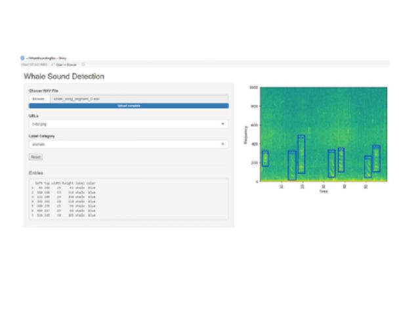Open the URLs dropdown
This screenshot has width=420, height=315.
pyautogui.click(x=128, y=123)
